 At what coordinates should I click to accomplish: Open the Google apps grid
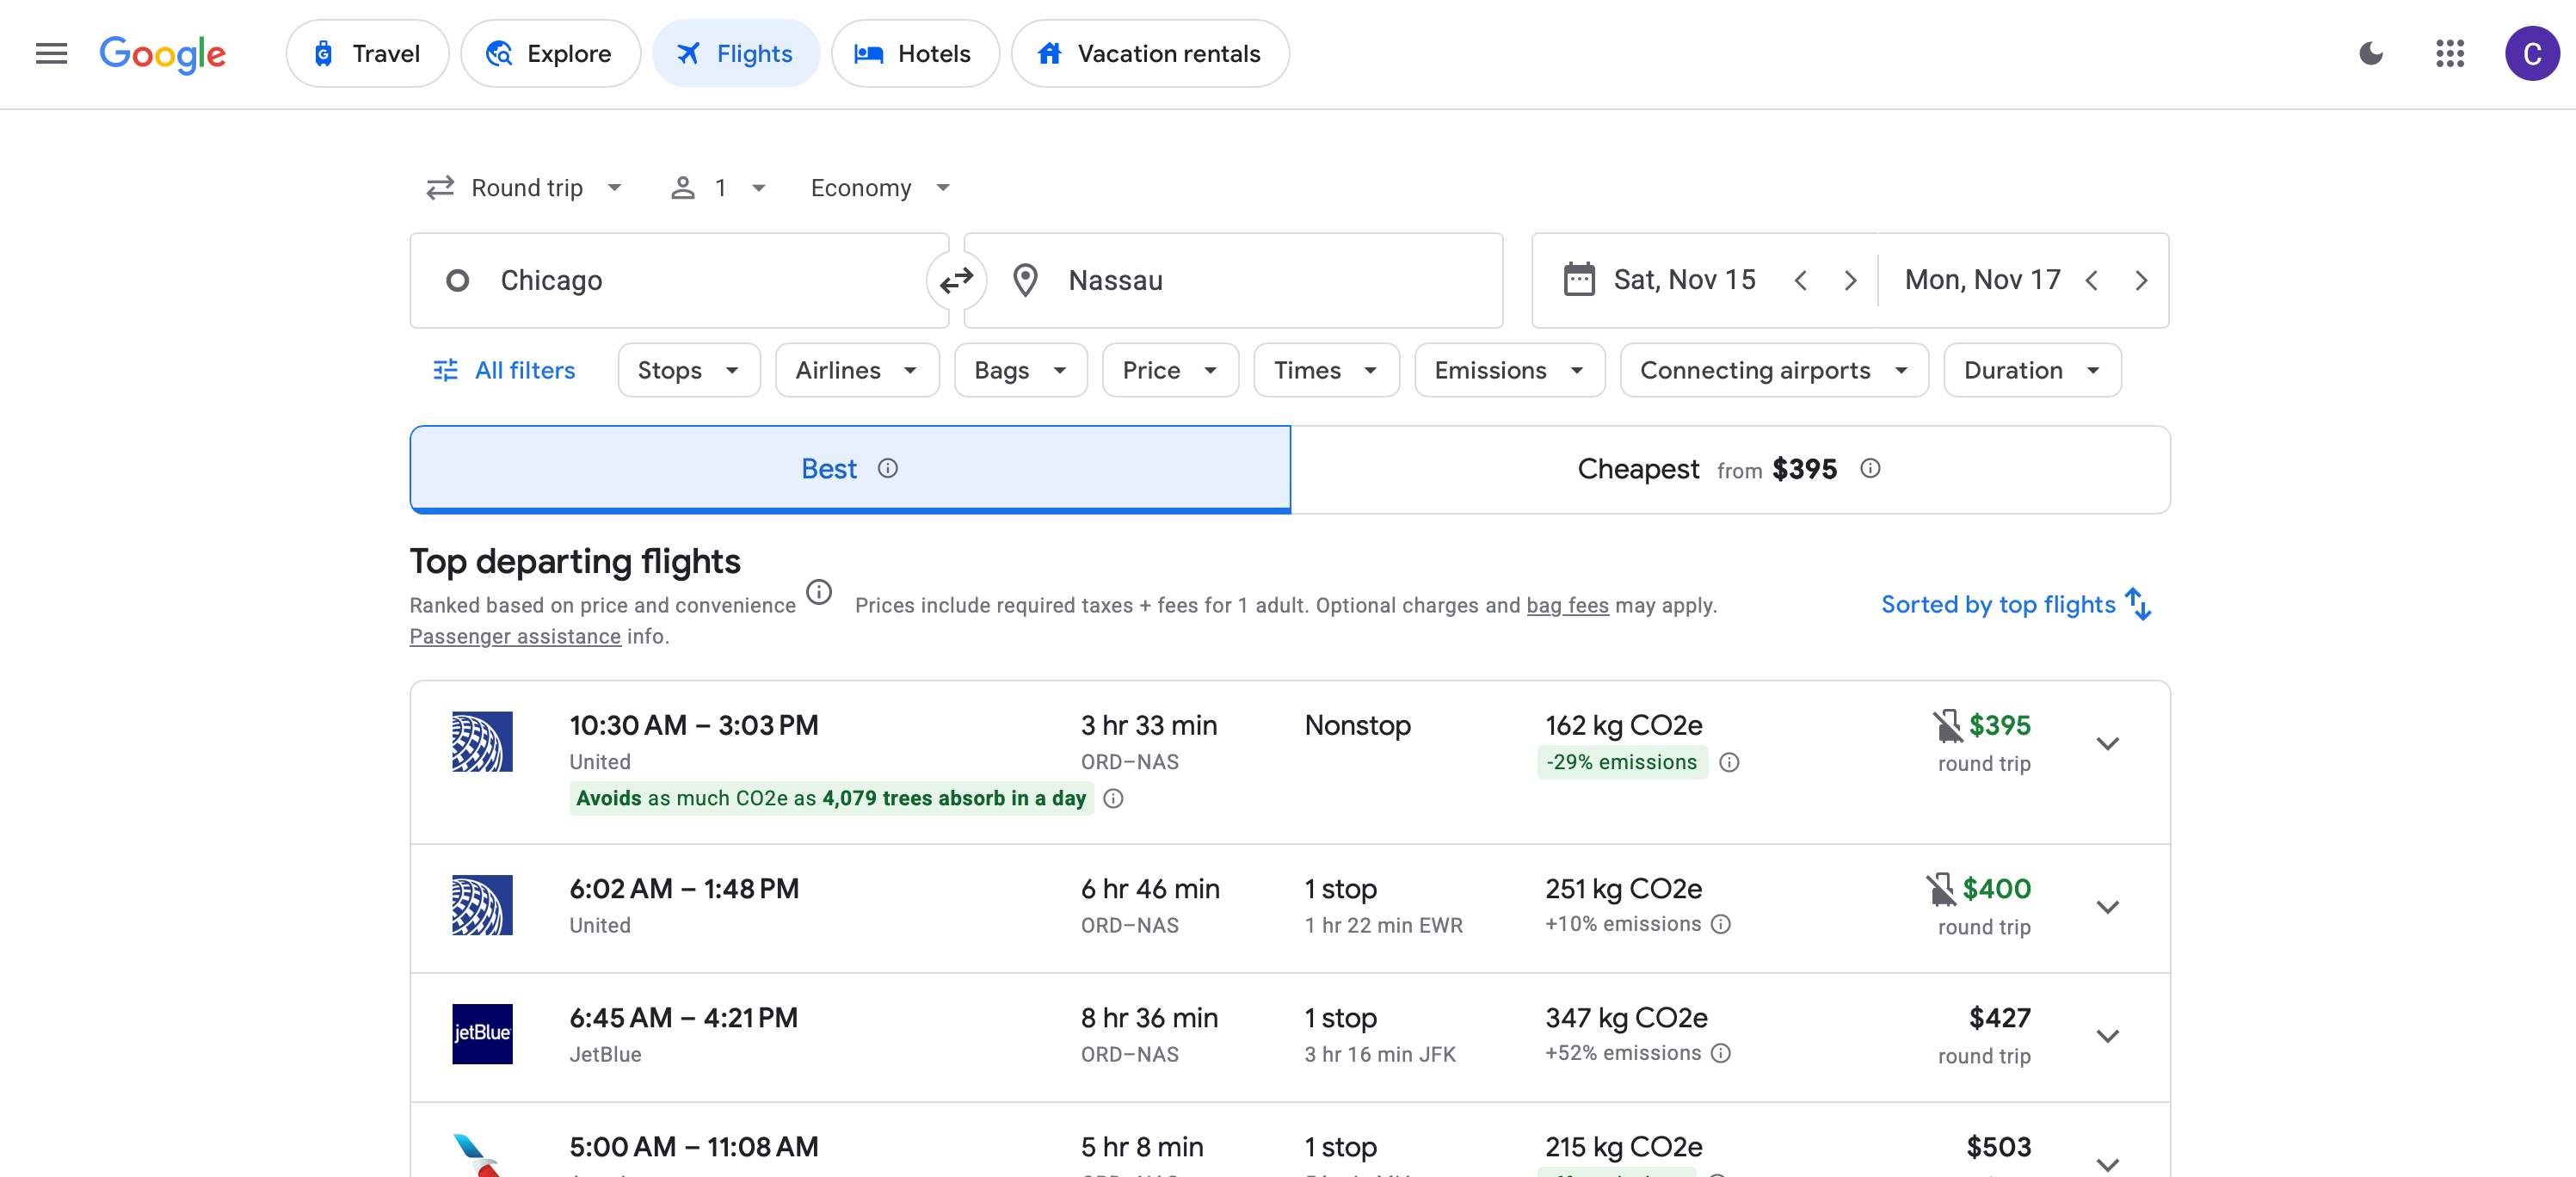point(2450,54)
